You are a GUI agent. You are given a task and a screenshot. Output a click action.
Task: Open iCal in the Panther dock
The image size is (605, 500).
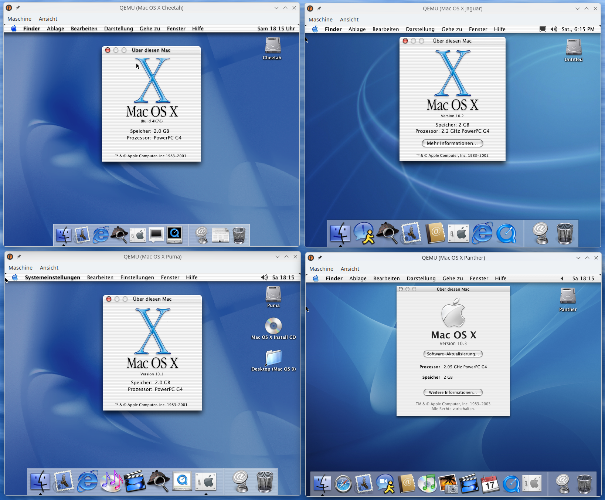490,484
